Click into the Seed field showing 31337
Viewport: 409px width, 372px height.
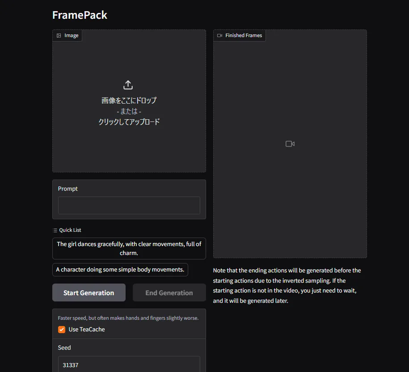pos(129,365)
